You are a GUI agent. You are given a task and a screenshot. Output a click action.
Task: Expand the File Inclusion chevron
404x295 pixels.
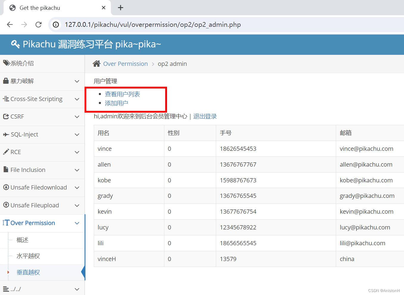[77, 170]
